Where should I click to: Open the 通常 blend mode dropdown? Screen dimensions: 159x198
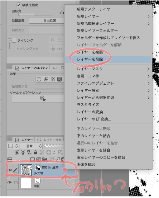(x=31, y=146)
